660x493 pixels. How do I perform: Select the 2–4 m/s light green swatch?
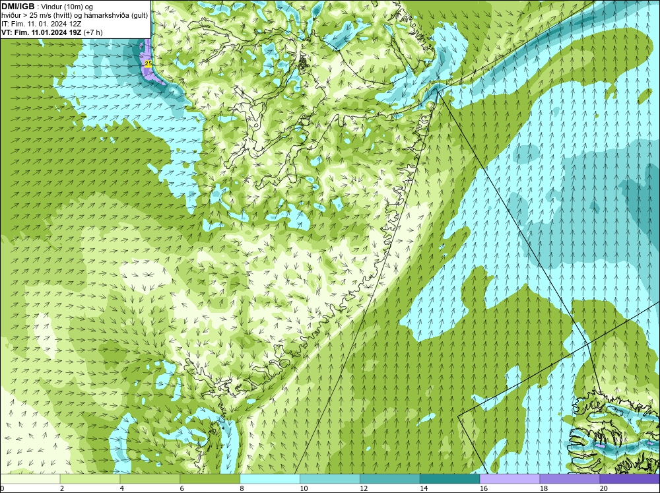[x=90, y=478]
